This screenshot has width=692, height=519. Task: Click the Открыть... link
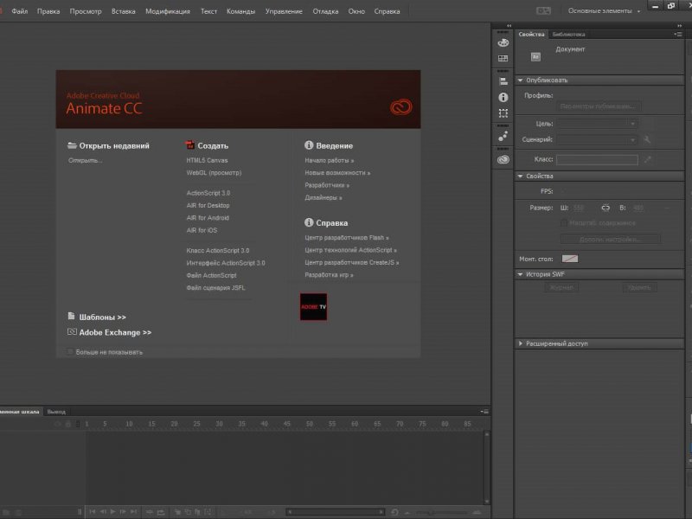[85, 161]
